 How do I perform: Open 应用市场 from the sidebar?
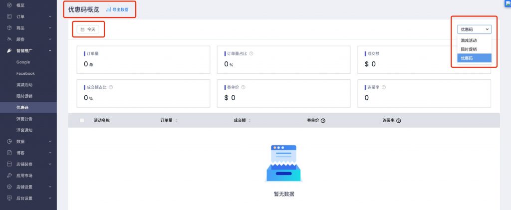click(24, 176)
